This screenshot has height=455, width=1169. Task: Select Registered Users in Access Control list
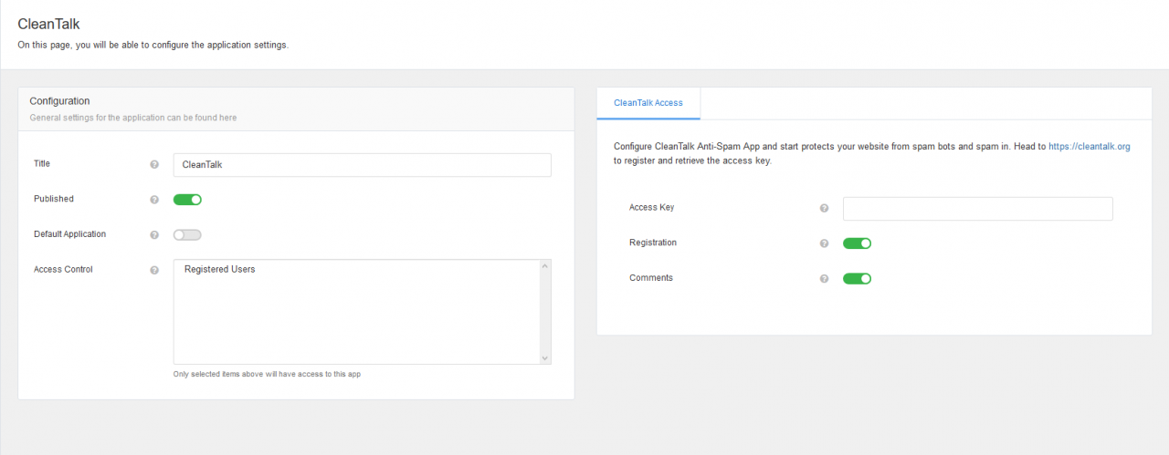coord(219,269)
